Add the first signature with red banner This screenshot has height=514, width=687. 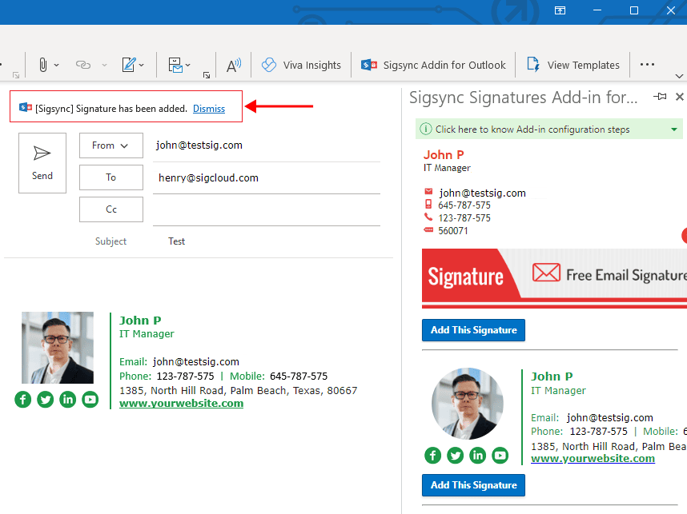point(473,330)
